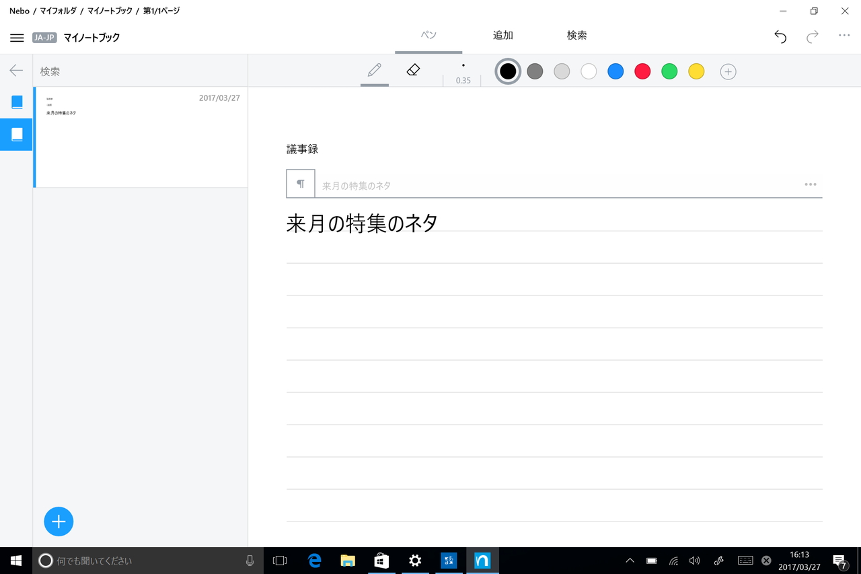Open the hamburger menu top left
The width and height of the screenshot is (861, 574).
[x=17, y=38]
